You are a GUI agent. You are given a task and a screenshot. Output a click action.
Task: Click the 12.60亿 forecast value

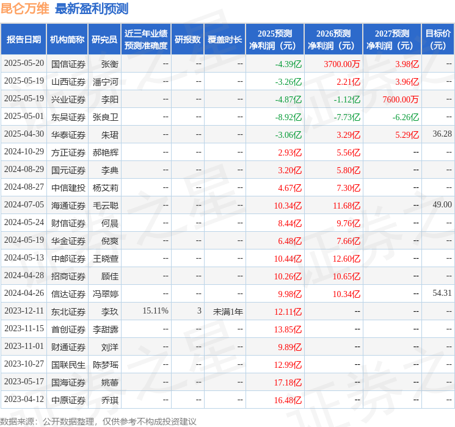click(346, 259)
